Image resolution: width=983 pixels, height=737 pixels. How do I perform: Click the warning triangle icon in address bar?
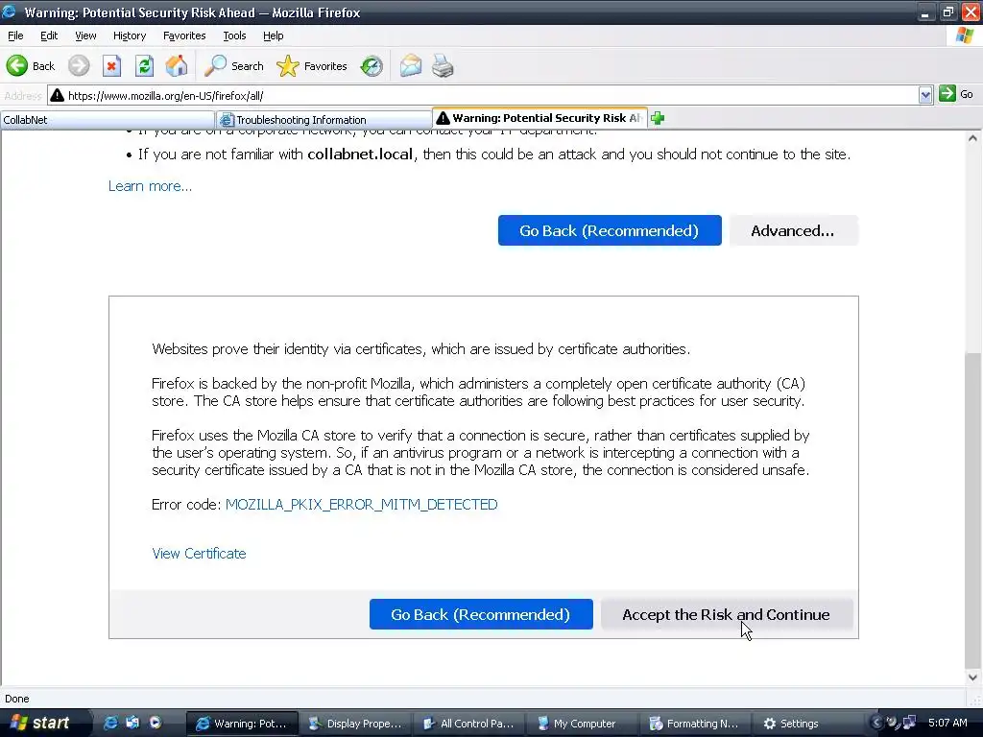tap(57, 95)
